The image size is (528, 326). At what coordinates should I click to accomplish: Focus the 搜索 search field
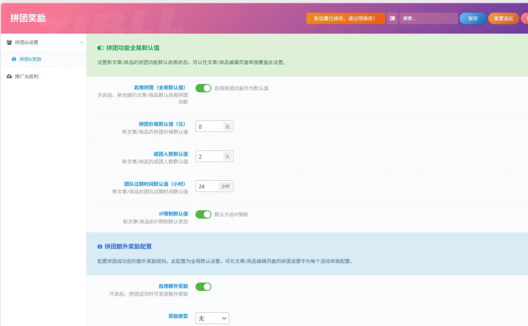(428, 18)
